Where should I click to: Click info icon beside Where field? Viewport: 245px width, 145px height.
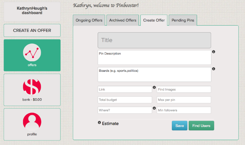click(154, 108)
